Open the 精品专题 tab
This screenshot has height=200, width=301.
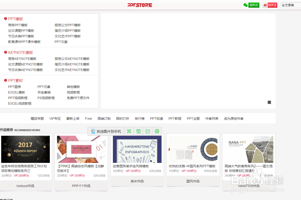[37, 118]
